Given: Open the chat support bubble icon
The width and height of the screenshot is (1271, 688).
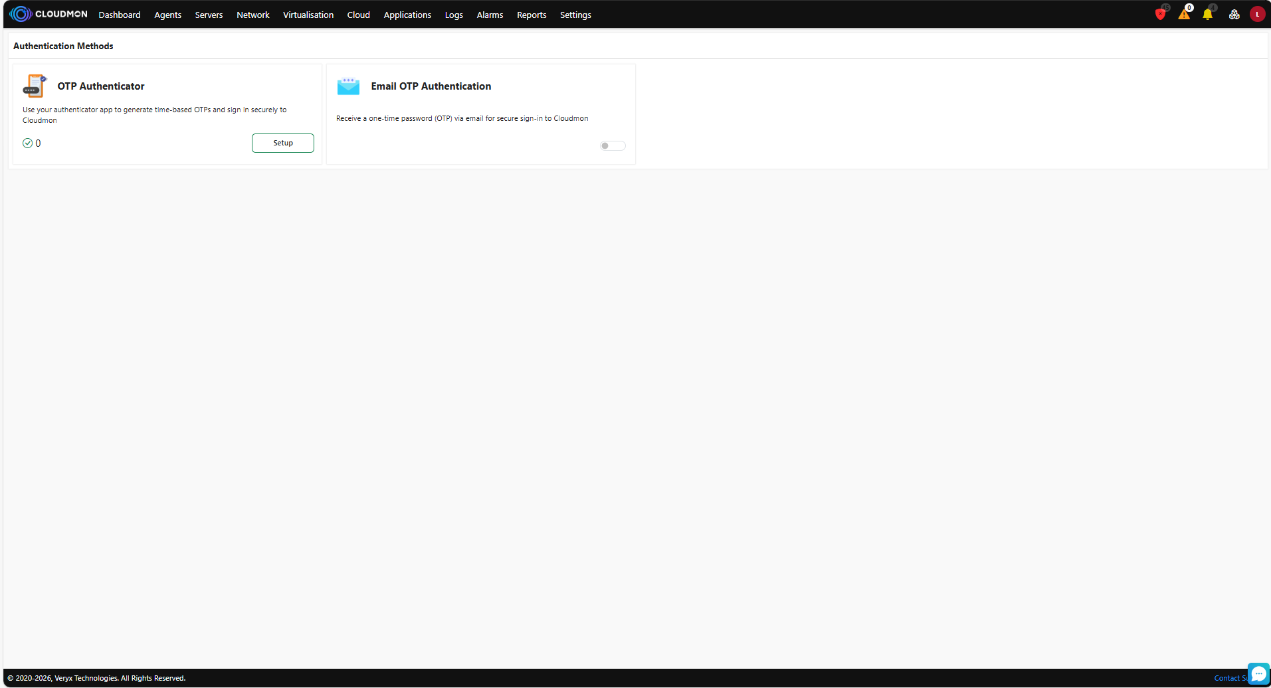Looking at the screenshot, I should pos(1258,673).
